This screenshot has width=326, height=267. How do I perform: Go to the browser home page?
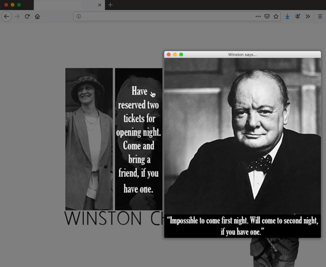(x=37, y=16)
